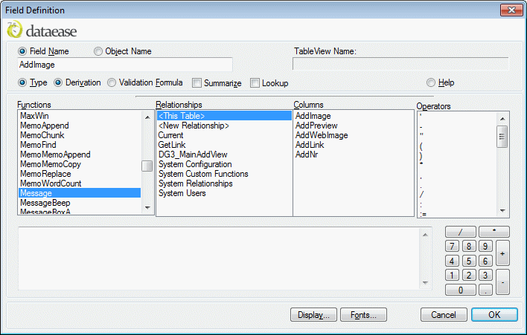
Task: Select AddNr column
Action: 354,155
